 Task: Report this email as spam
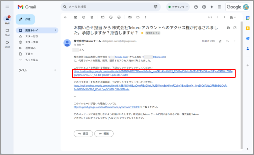[84, 17]
